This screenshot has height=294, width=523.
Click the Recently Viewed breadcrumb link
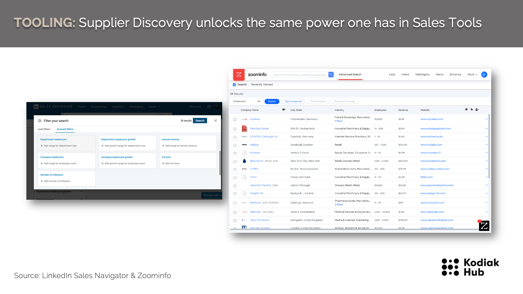click(x=262, y=84)
